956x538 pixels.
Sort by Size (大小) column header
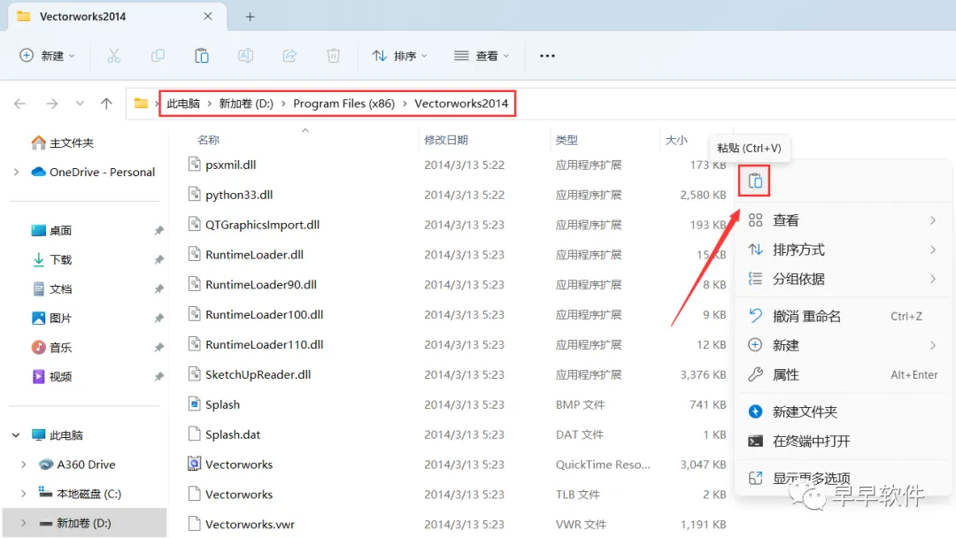676,140
